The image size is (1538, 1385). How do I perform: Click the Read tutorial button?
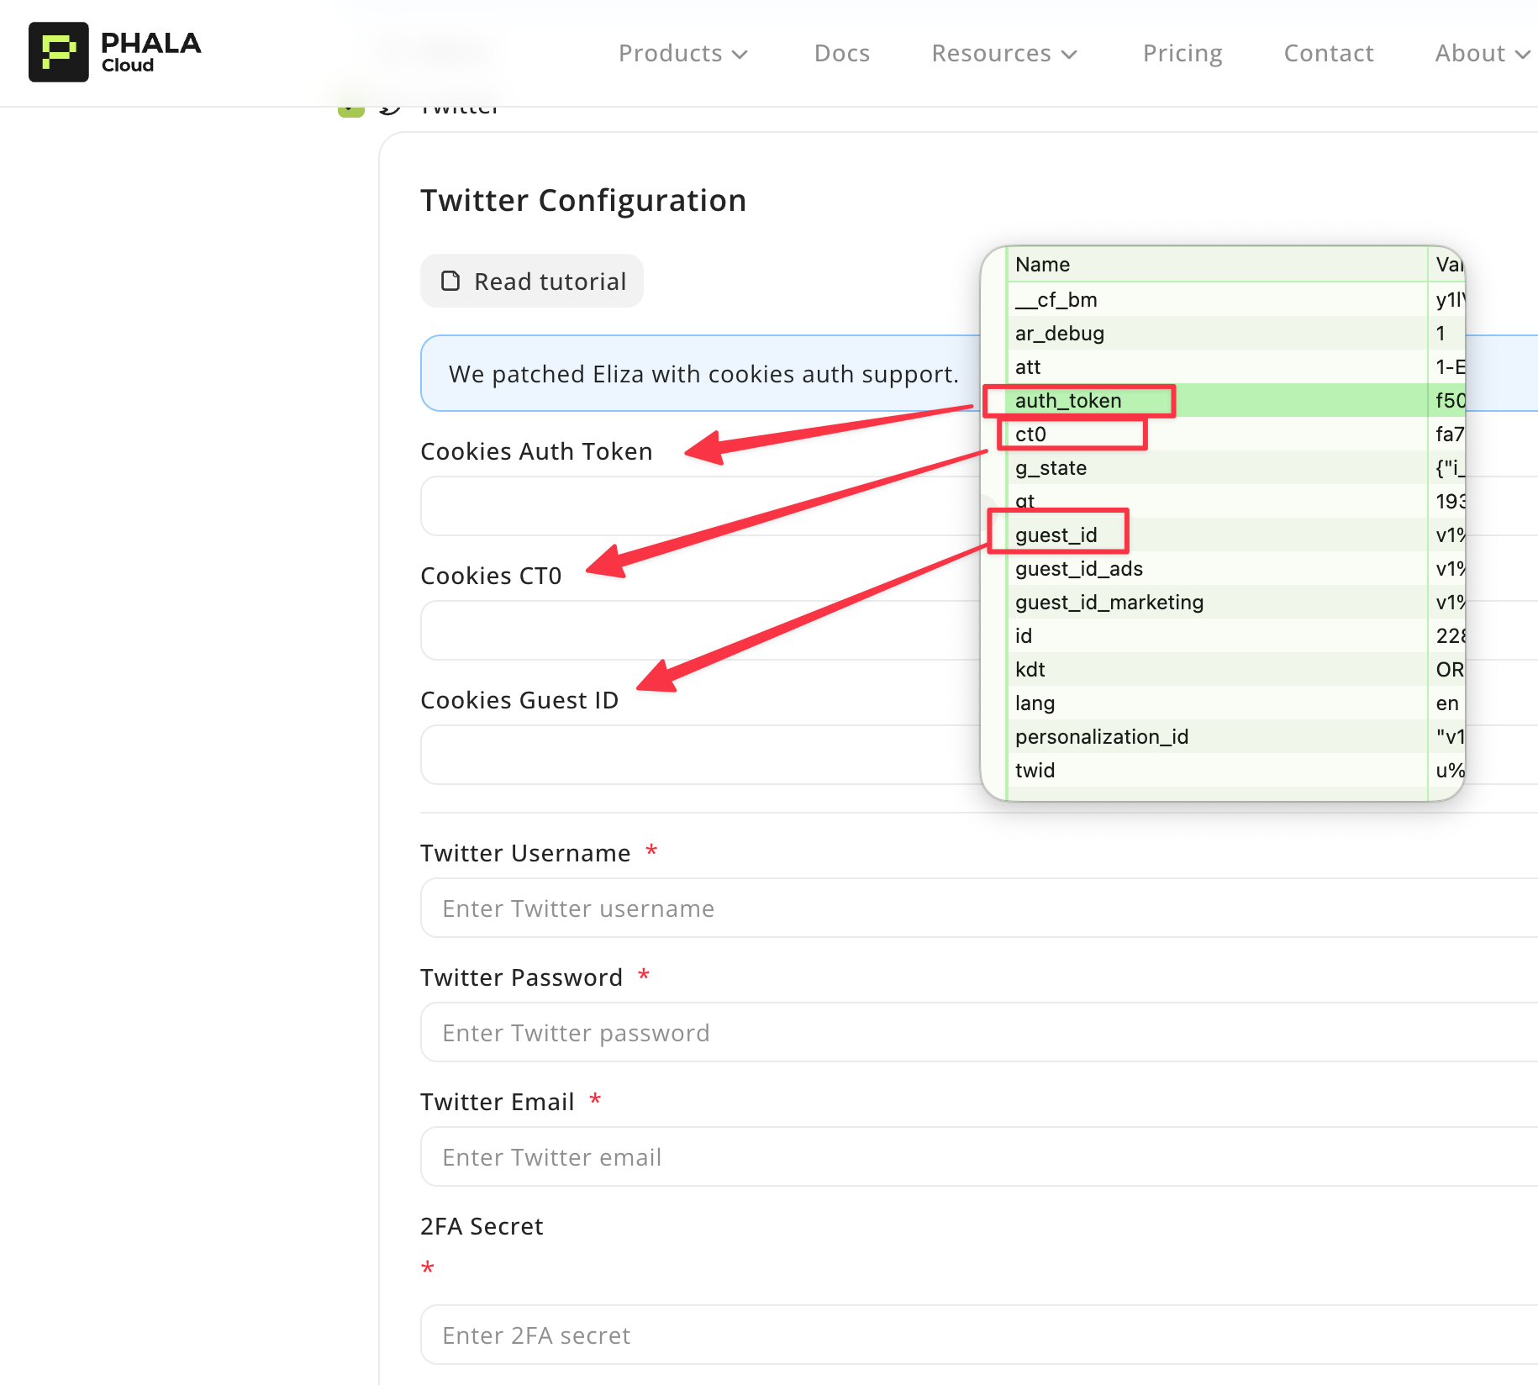pos(532,281)
